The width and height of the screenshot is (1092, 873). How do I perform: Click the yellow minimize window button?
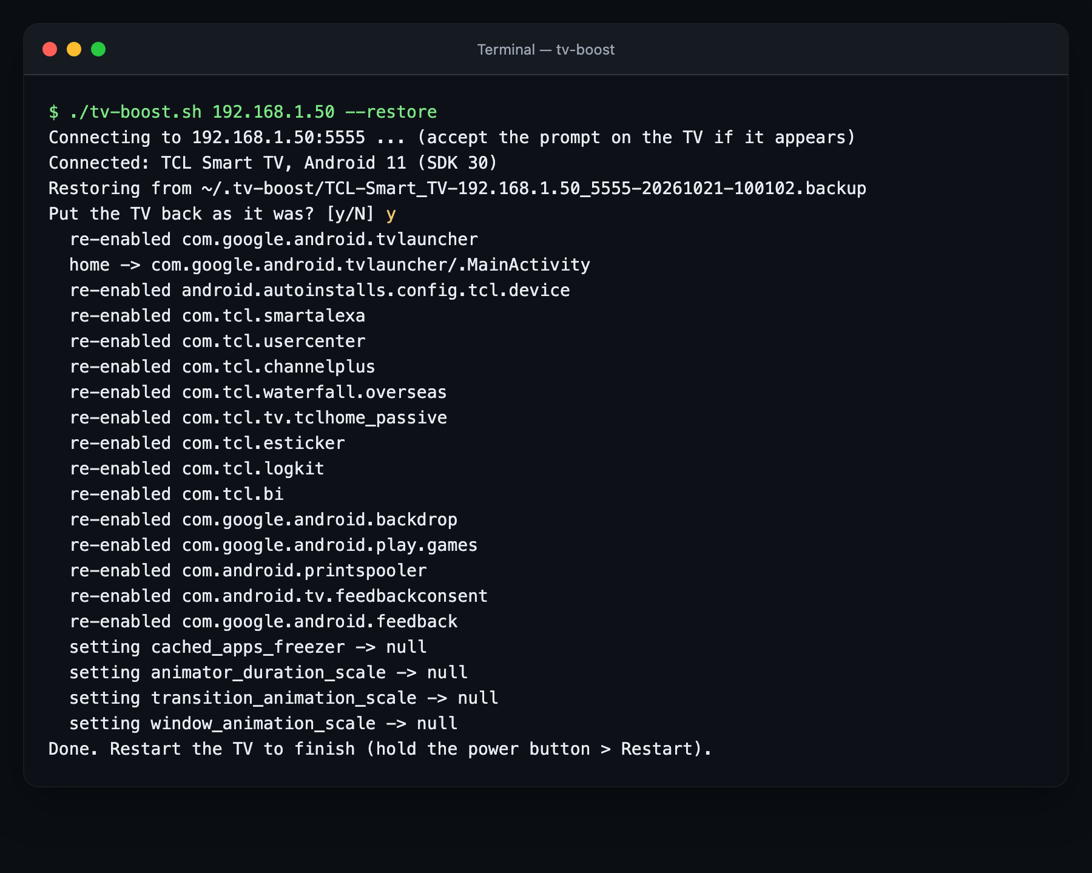point(74,49)
